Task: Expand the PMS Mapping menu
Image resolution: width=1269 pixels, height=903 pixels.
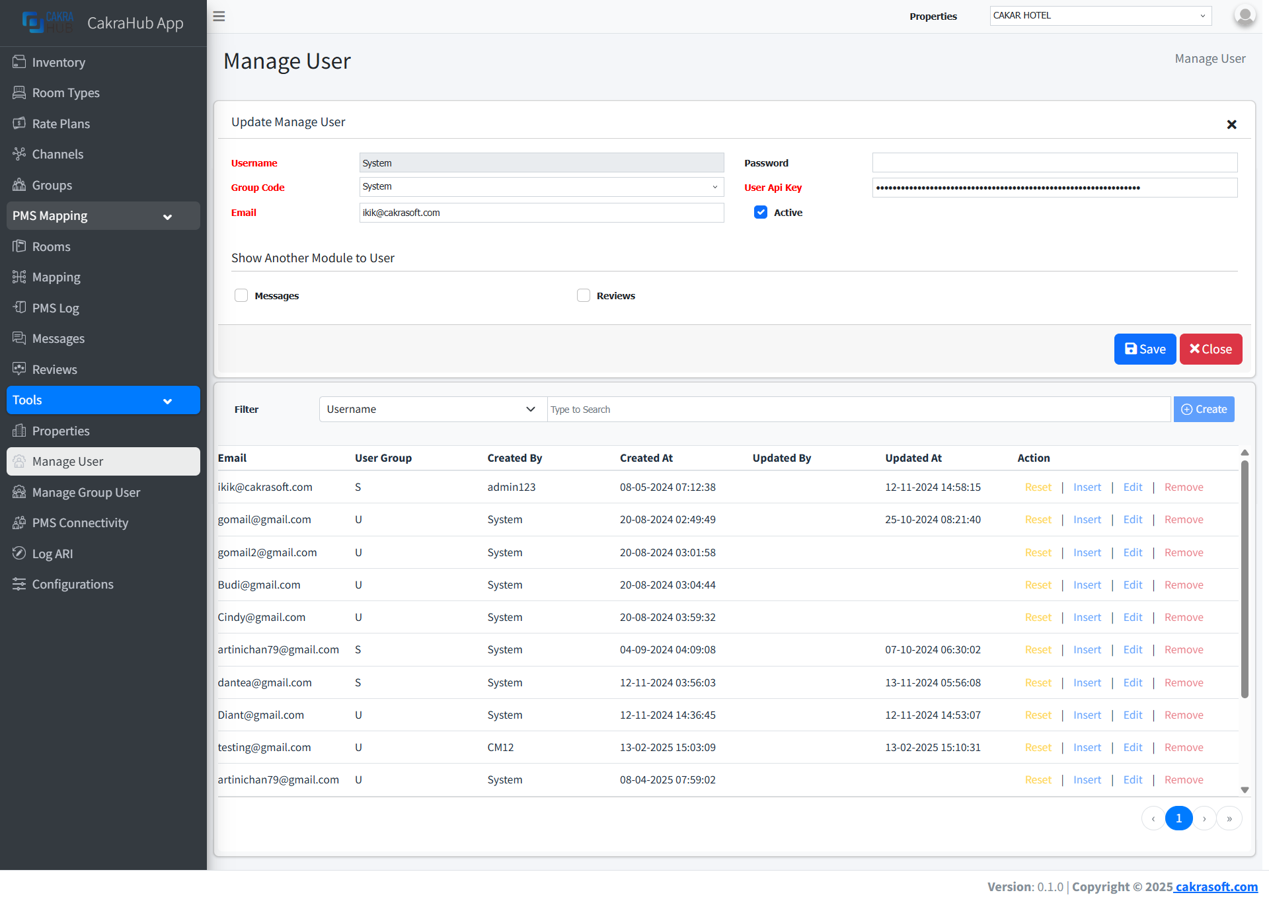Action: (x=102, y=215)
